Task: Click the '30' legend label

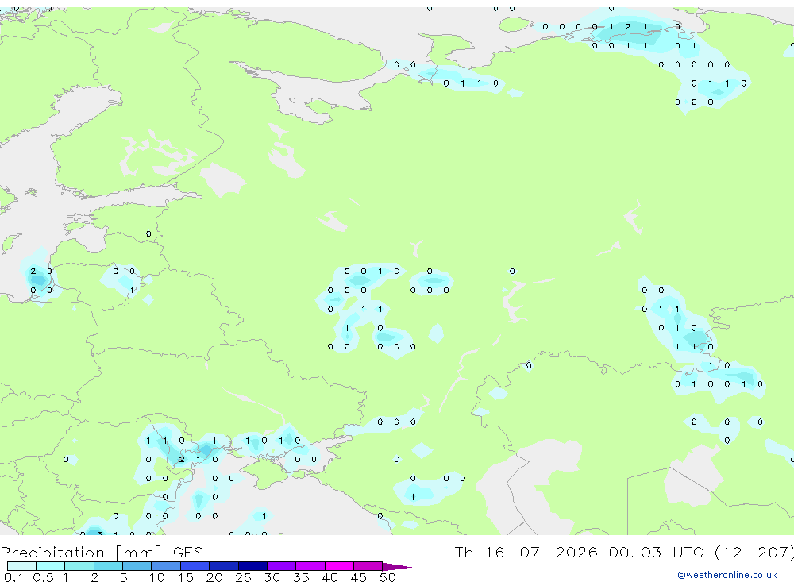Action: (272, 577)
